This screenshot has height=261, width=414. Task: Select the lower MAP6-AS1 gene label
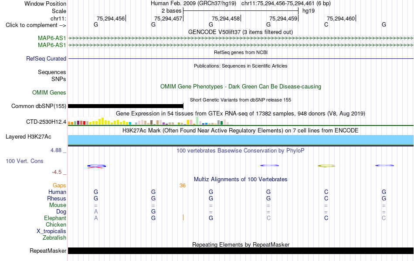(x=52, y=45)
